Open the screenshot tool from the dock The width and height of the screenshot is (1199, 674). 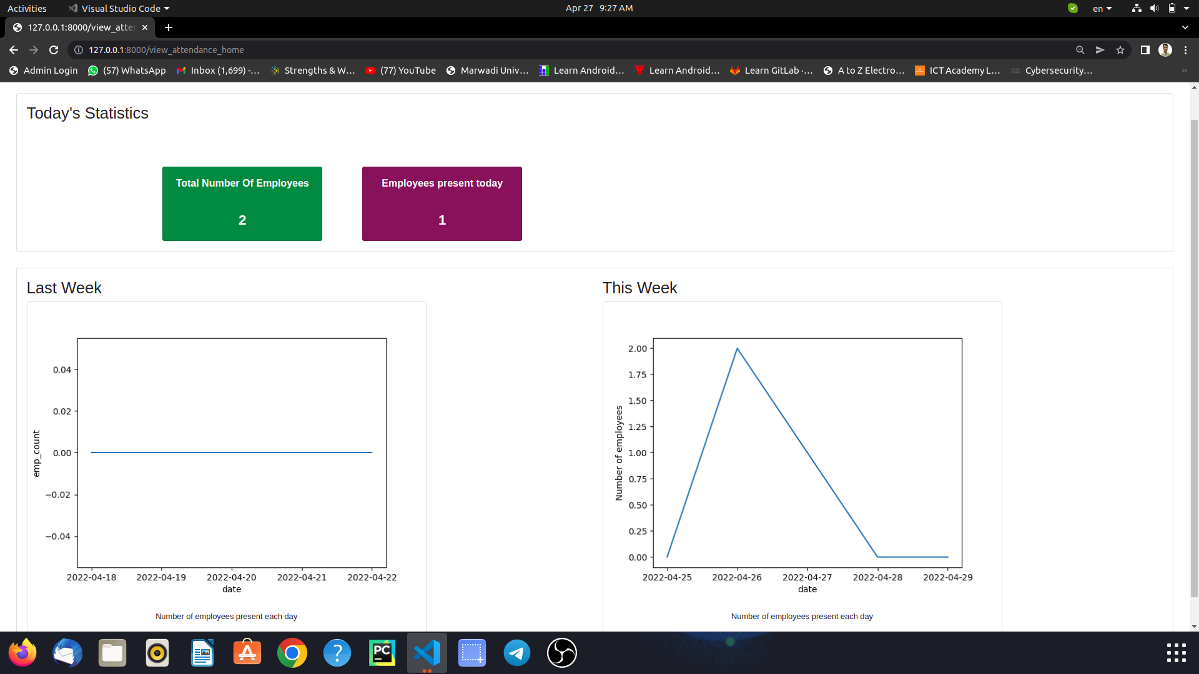[471, 653]
